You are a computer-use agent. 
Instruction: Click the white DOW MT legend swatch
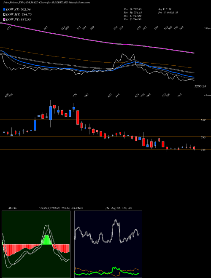coord(4,14)
